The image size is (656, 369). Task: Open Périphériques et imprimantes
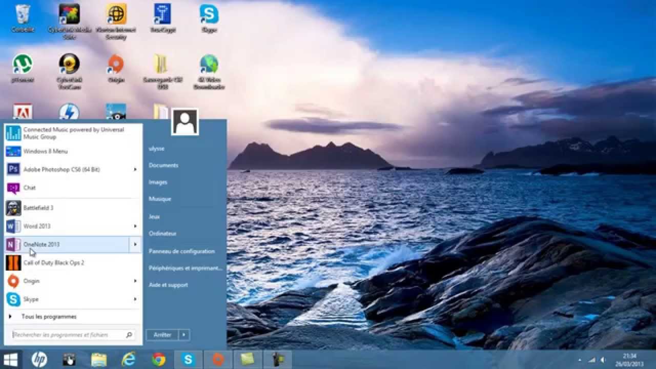pyautogui.click(x=185, y=268)
